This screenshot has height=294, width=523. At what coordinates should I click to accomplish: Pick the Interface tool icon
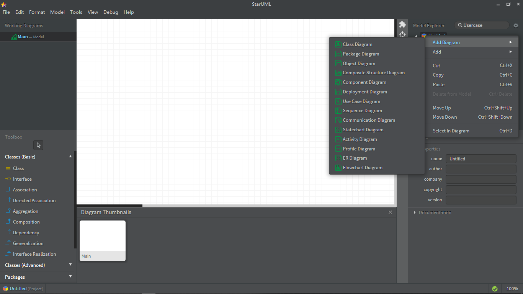pos(8,179)
